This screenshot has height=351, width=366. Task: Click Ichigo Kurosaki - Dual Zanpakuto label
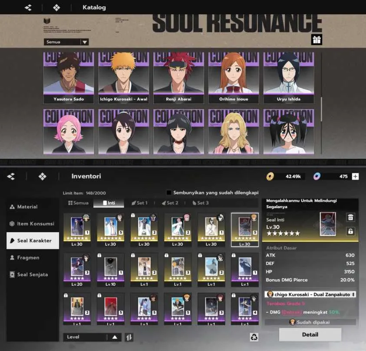coord(310,294)
